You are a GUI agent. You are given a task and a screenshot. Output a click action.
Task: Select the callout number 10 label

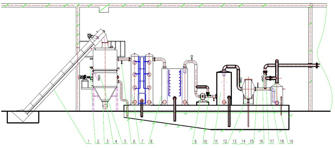205,141
